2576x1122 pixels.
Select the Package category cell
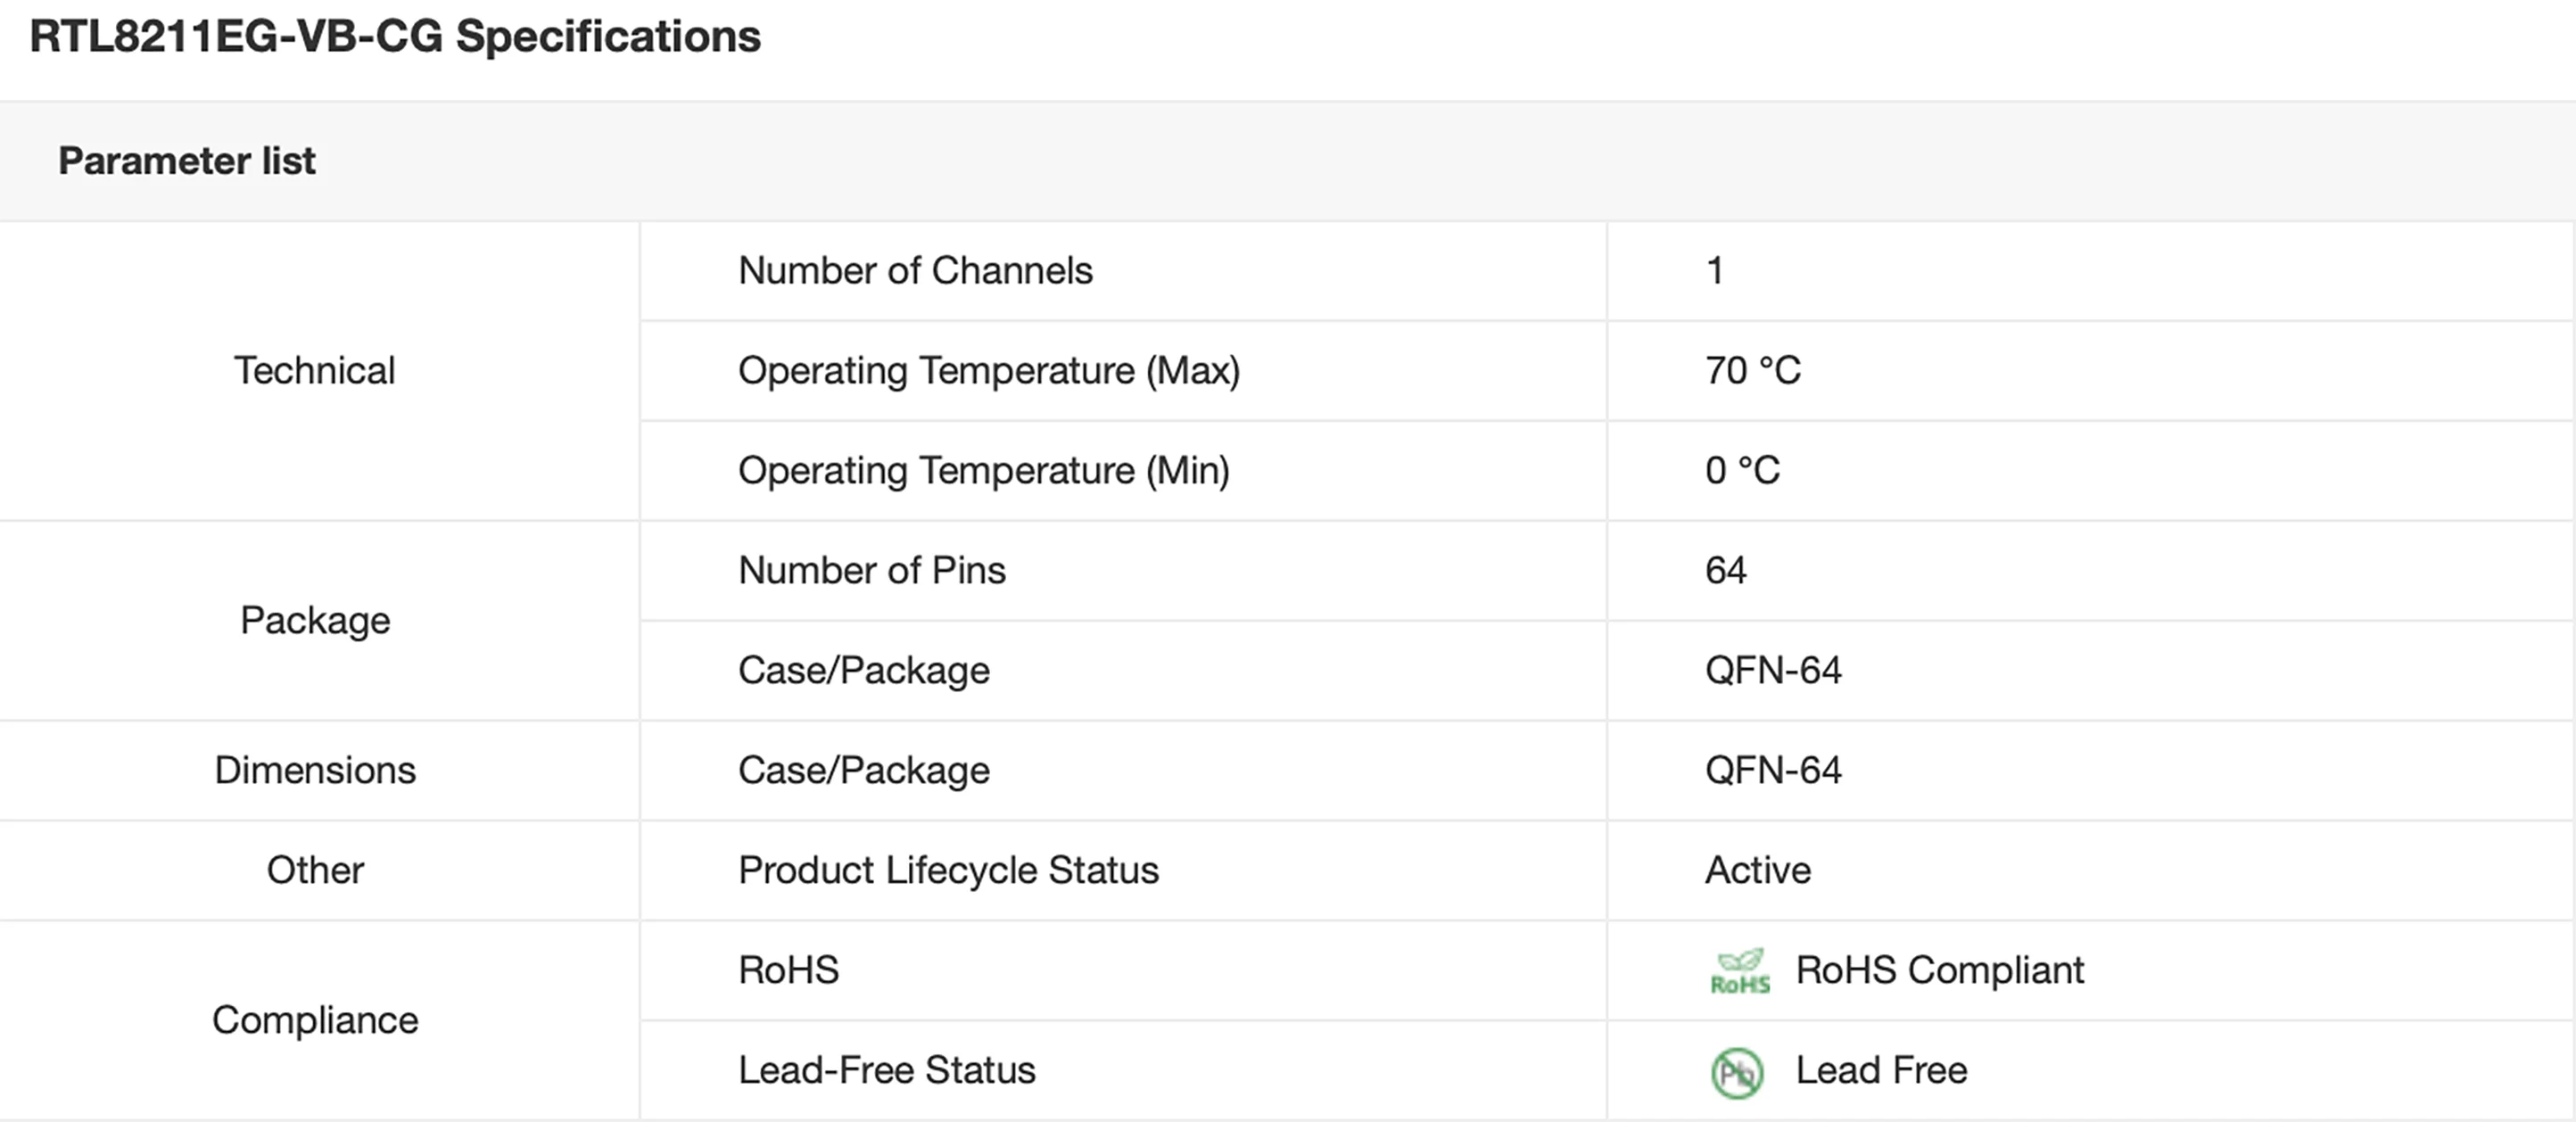coord(315,621)
